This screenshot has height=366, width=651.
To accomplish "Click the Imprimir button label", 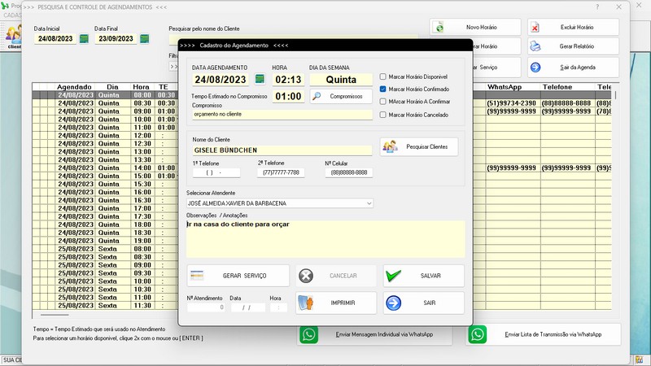I will [343, 303].
